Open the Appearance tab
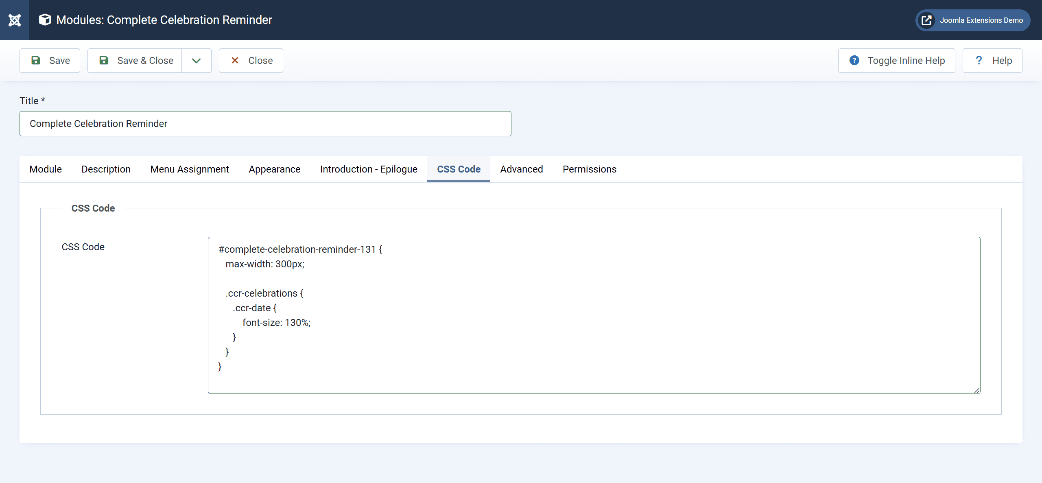The height and width of the screenshot is (483, 1042). (x=275, y=169)
